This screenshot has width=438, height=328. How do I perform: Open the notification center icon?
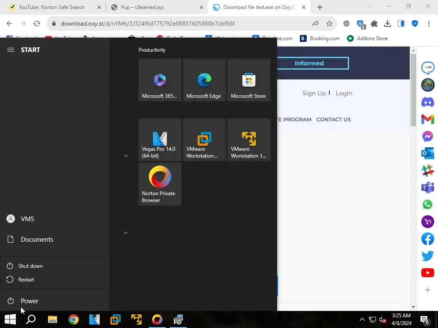[425, 320]
